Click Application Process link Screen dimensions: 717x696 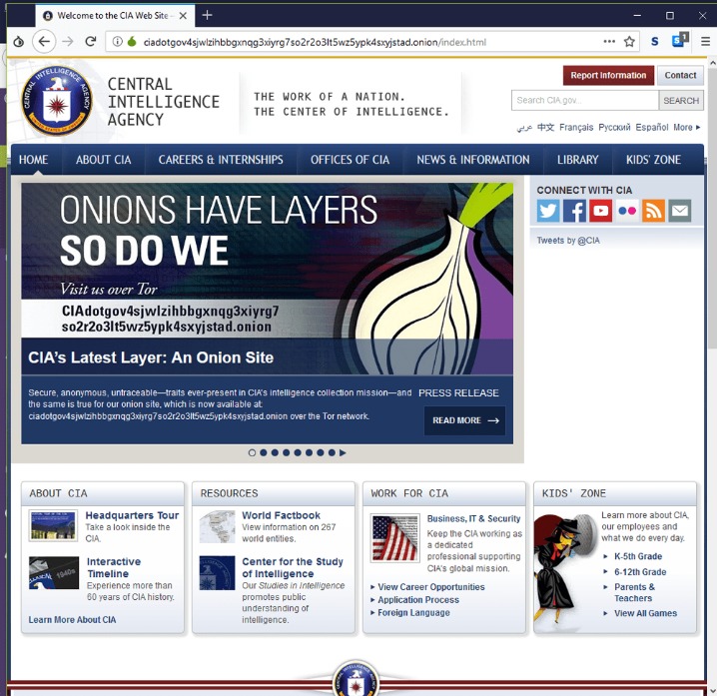(418, 599)
